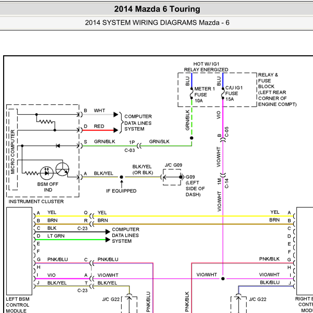Select the "C-14" connector label
Viewport: 313px width, 313px height.
pyautogui.click(x=227, y=183)
